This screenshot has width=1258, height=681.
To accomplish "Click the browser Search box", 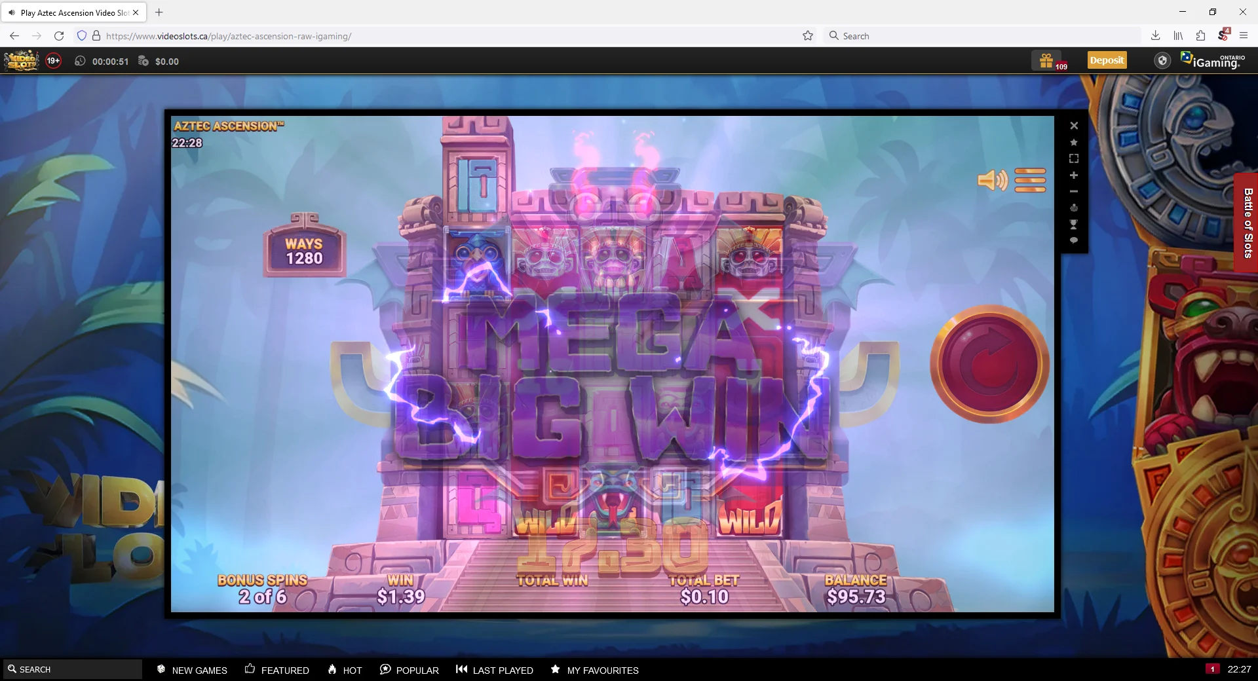I will [x=983, y=36].
